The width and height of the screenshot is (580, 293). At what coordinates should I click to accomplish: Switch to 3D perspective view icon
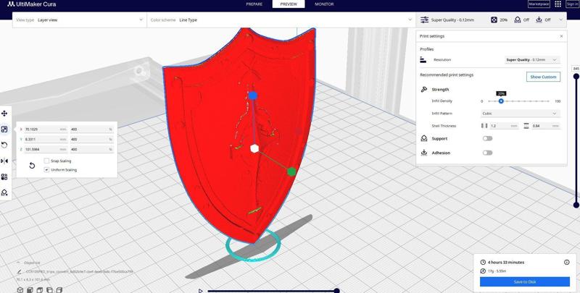pos(20,290)
